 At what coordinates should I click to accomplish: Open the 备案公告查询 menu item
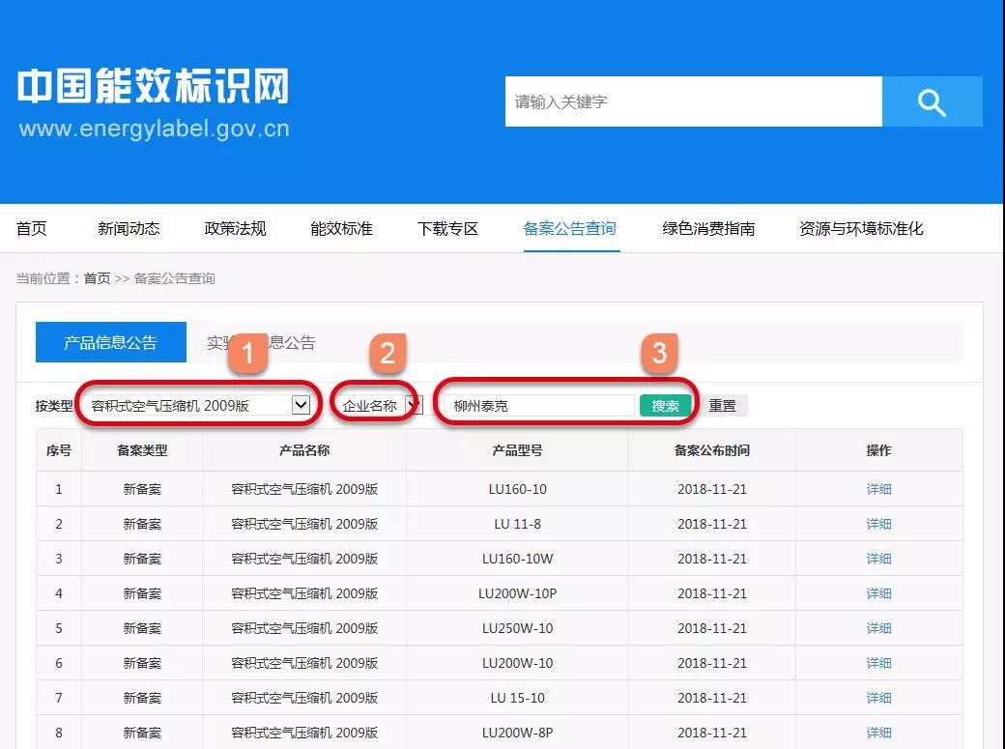click(569, 228)
